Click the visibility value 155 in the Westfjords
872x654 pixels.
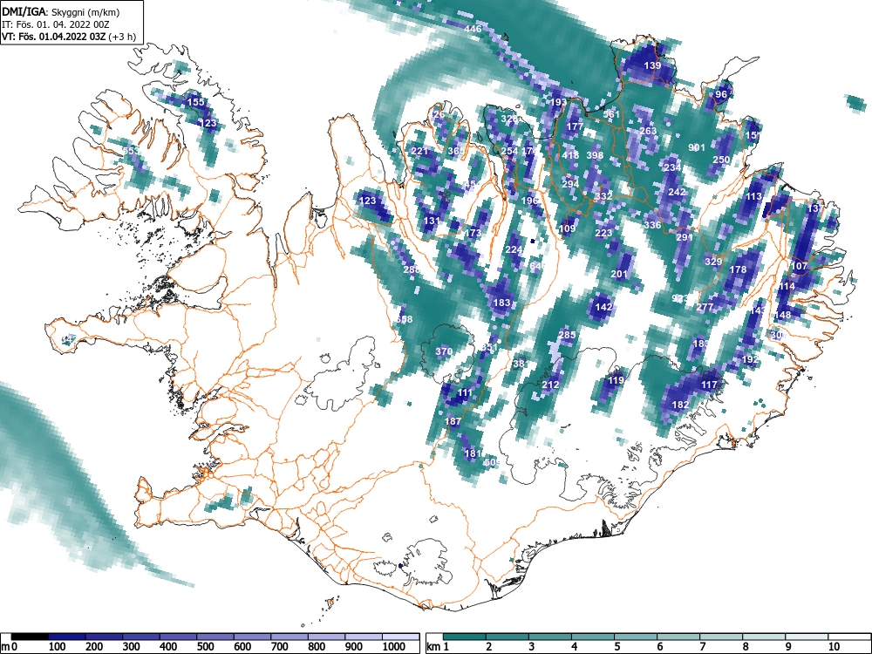(195, 102)
